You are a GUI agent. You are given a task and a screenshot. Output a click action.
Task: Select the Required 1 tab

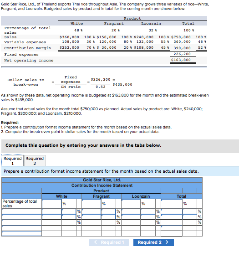pos(13,160)
